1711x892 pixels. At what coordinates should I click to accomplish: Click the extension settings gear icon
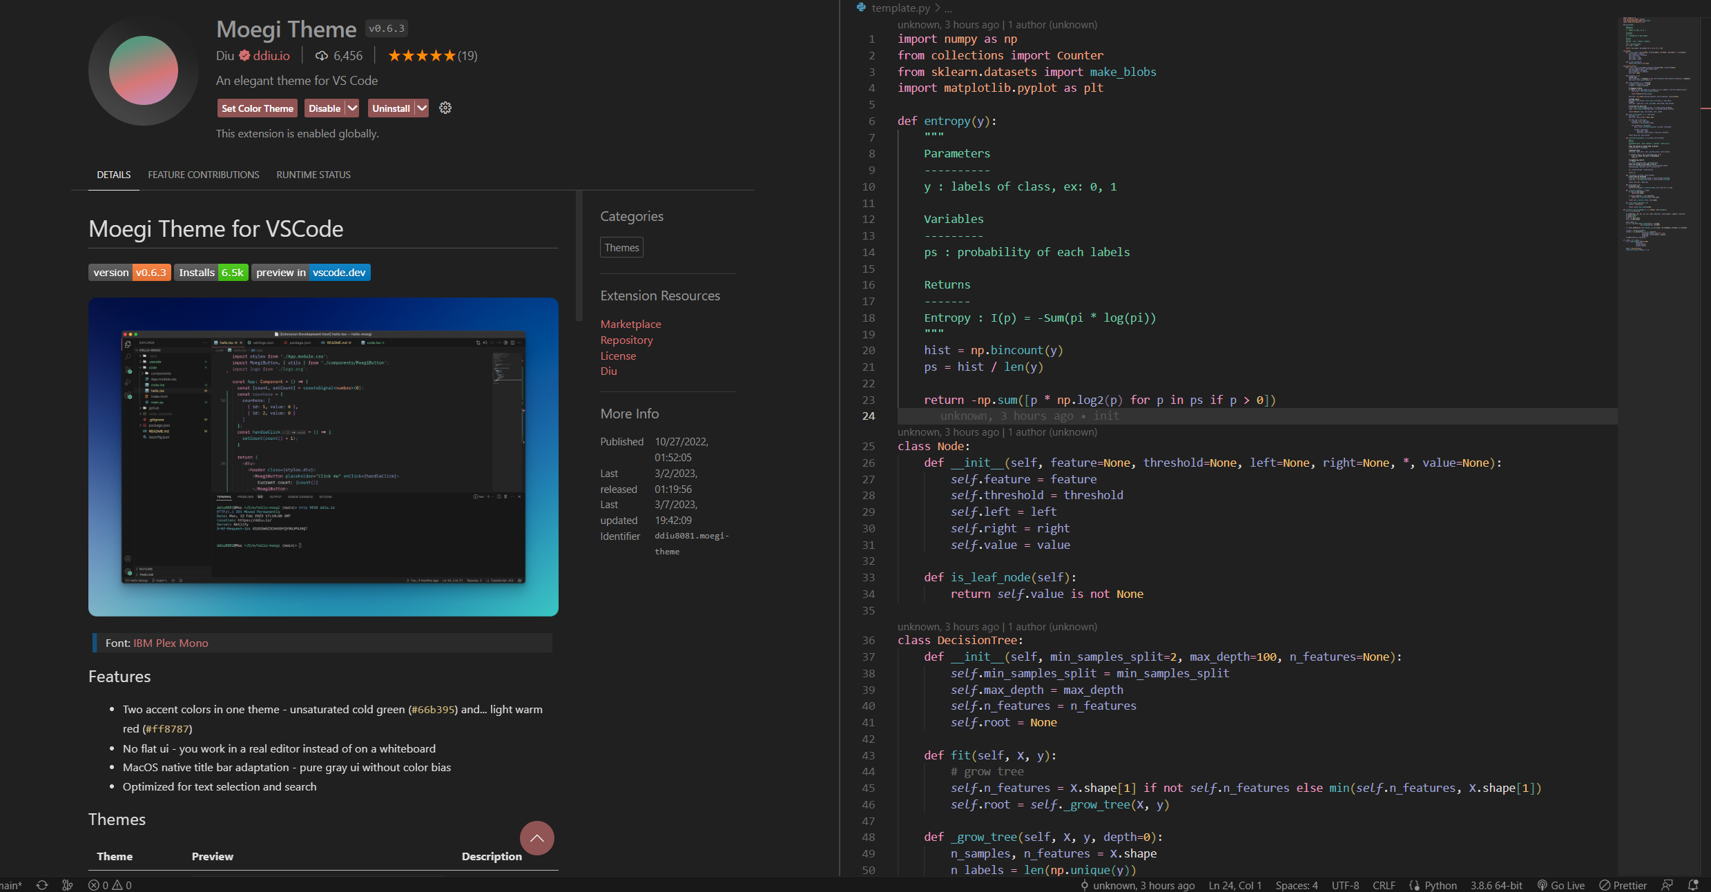[x=445, y=108]
